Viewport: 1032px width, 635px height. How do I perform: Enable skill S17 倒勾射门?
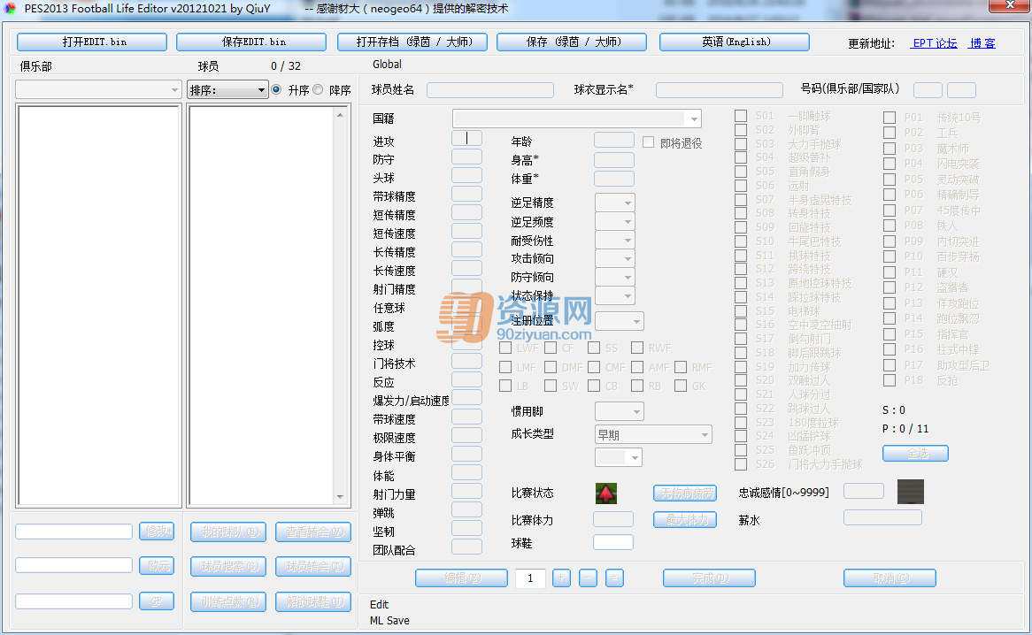741,339
